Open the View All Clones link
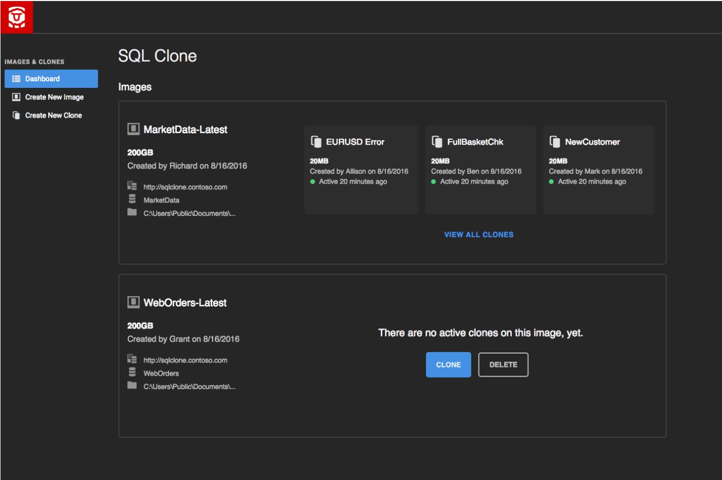Screen dimensions: 722x480 [478, 234]
